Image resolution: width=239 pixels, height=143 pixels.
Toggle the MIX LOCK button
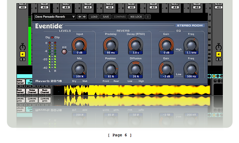(136, 17)
